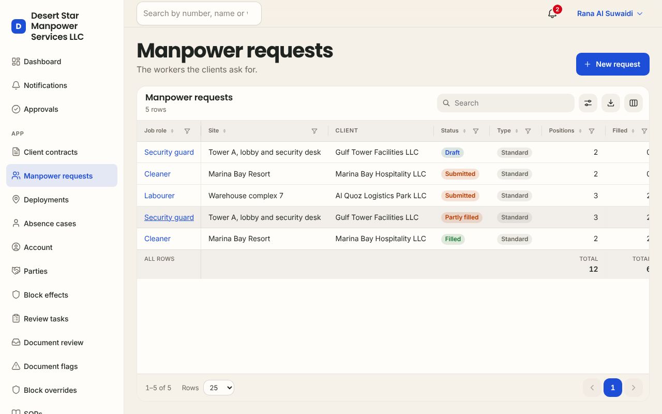Open Block effects in sidebar
This screenshot has width=662, height=414.
(x=62, y=295)
